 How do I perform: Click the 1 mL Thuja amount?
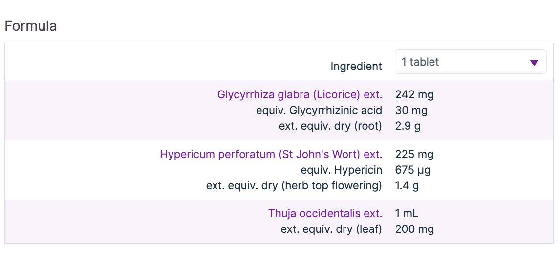(x=407, y=213)
